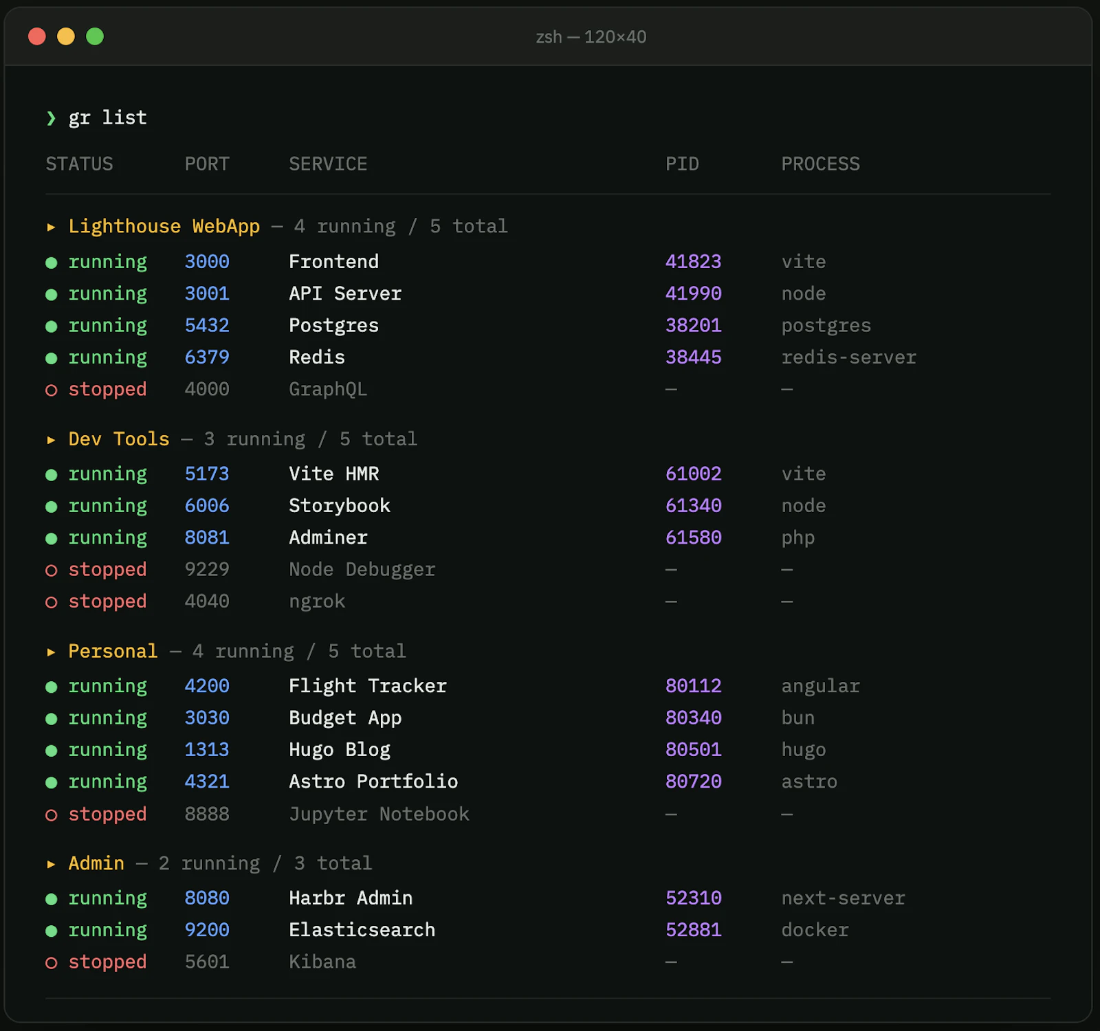Click the red hollow circle beside ngrok
The image size is (1100, 1031).
pyautogui.click(x=51, y=602)
